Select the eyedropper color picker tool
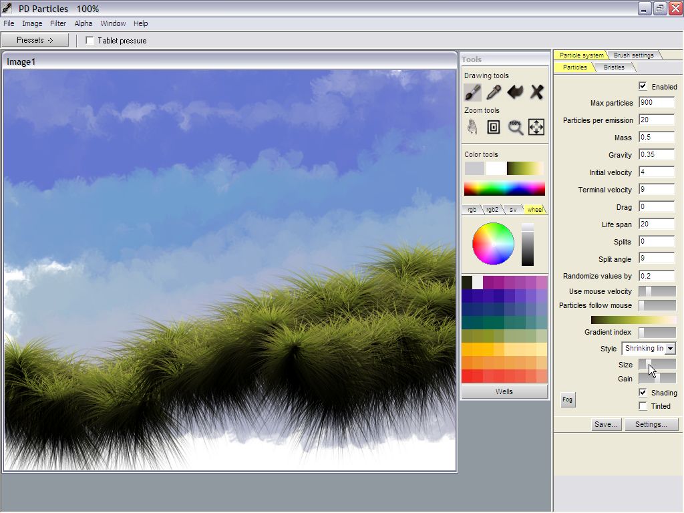The image size is (684, 513). (x=494, y=92)
